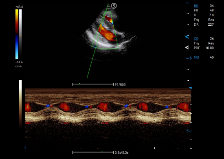Image resolution: width=224 pixels, height=159 pixels.
Task: Click the sepia M-mode grayscale bar
Action: coord(20,104)
